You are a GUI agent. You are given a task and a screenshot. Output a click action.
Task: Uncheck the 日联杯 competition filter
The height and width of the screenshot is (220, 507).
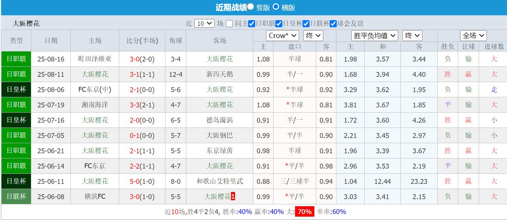point(306,23)
